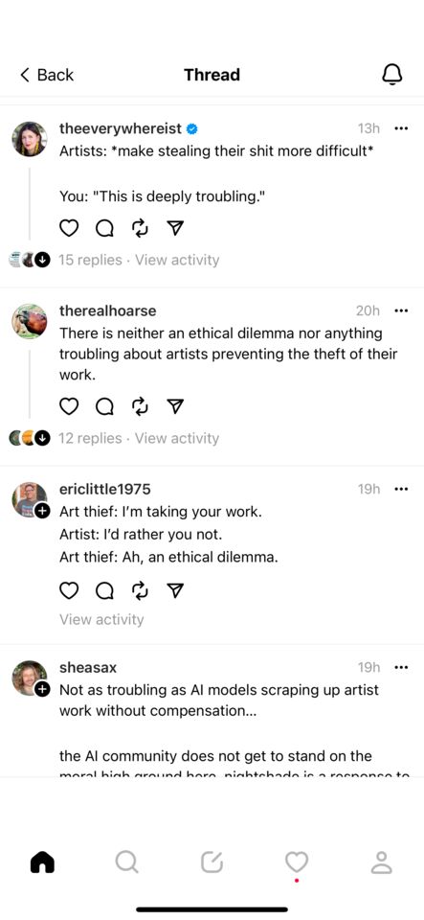Toggle like on therealhoarse's post

coord(69,406)
